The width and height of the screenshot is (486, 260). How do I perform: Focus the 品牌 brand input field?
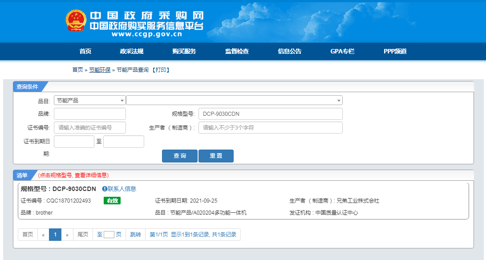(90, 114)
